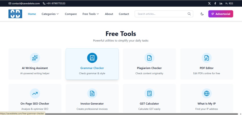Screen dimensions: 242x115
Task: Click the Plagiarism Checker document icon
Action: 149,58
